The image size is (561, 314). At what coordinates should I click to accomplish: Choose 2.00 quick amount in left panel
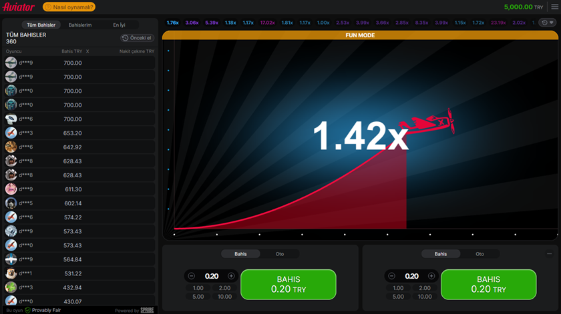tap(224, 288)
